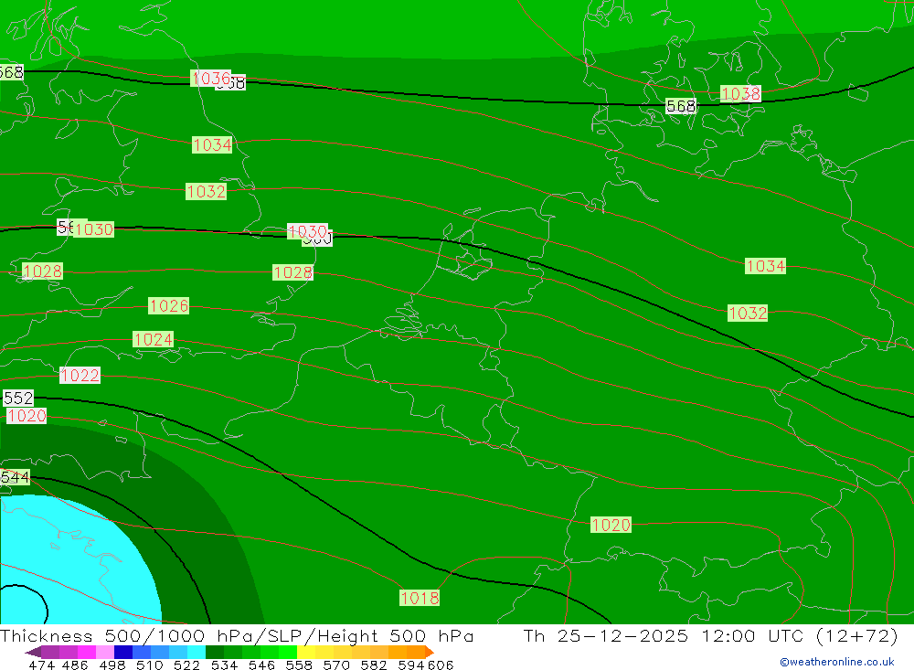The image size is (914, 670).
Task: Click the orange right arrow of legend bar
Action: pyautogui.click(x=430, y=652)
